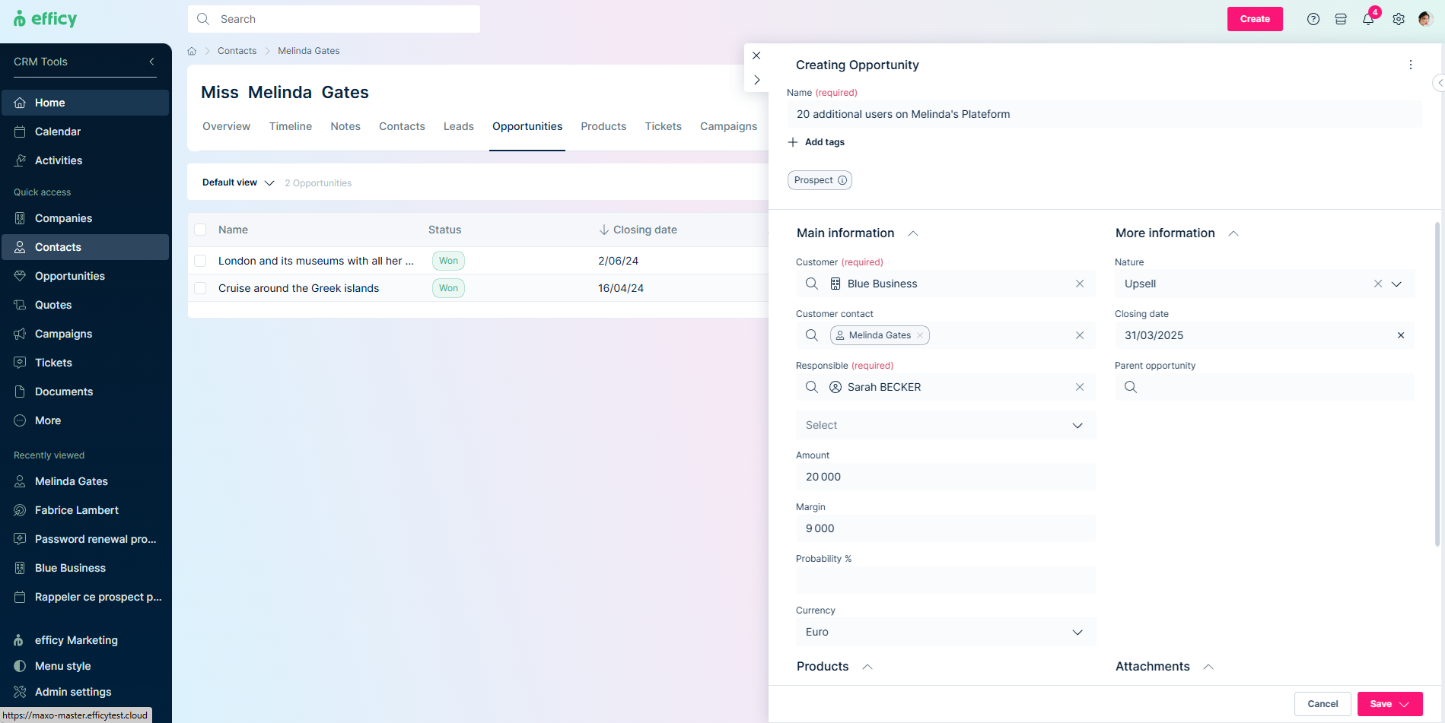The image size is (1445, 723).
Task: Switch to the Tickets tab
Action: pos(664,126)
